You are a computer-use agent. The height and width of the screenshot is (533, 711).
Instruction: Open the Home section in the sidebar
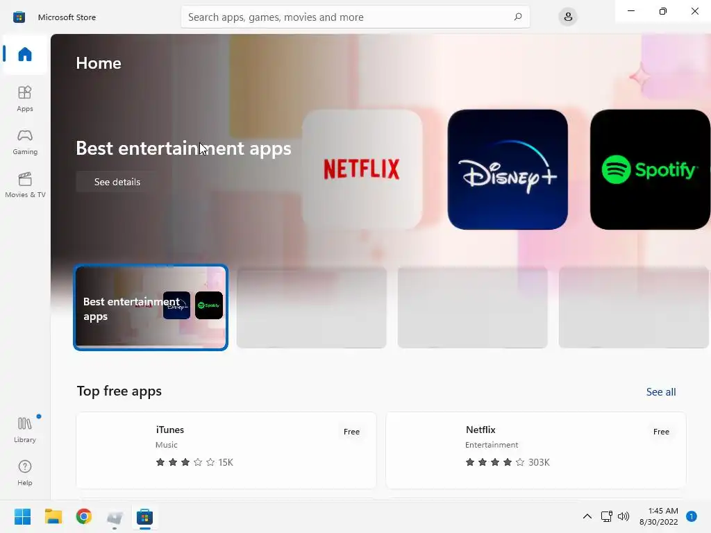click(25, 54)
